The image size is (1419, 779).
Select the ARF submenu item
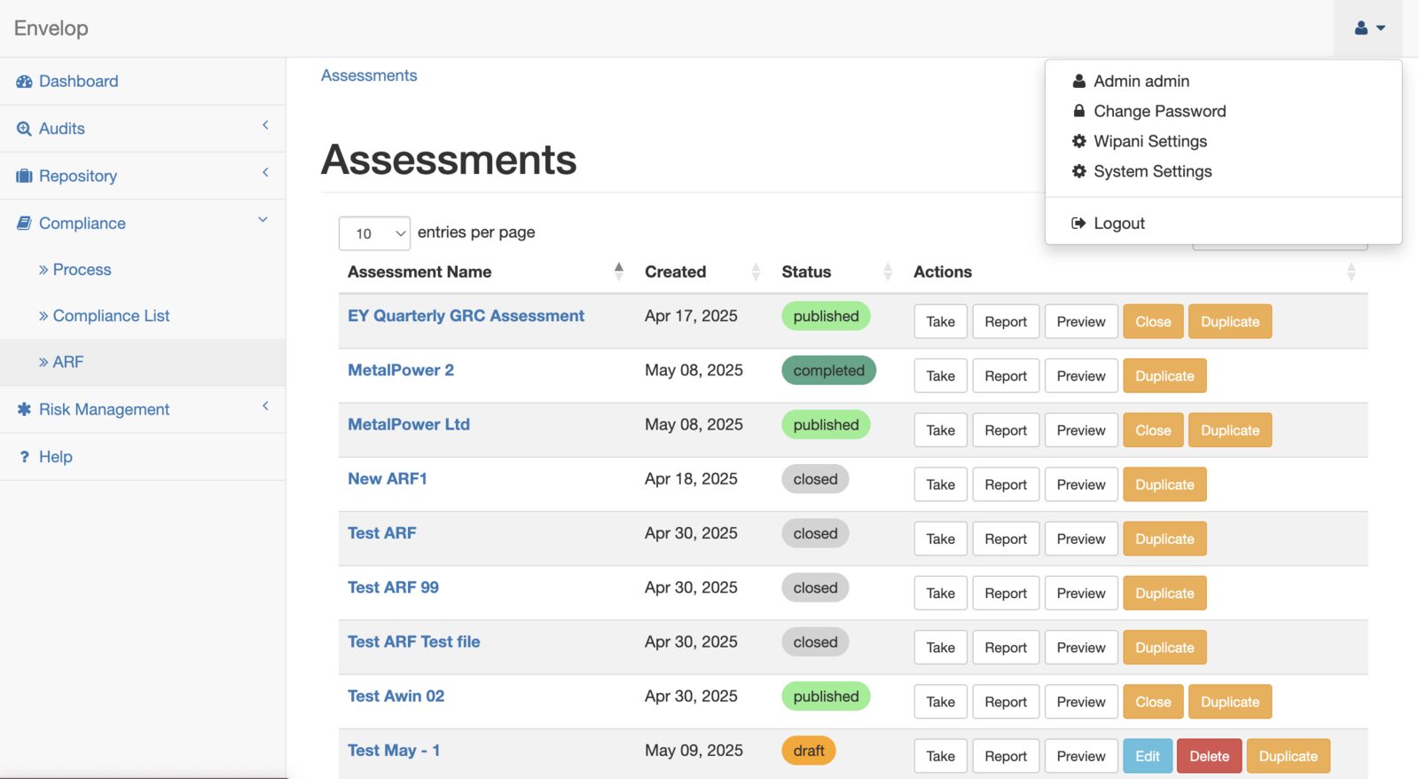click(143, 362)
